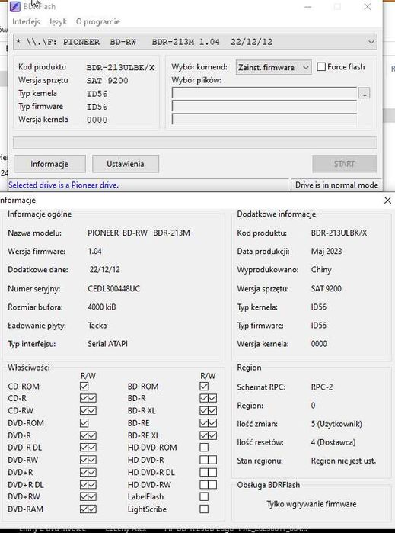Click the 'Chiny' manufactured value
This screenshot has width=395, height=533.
point(321,270)
